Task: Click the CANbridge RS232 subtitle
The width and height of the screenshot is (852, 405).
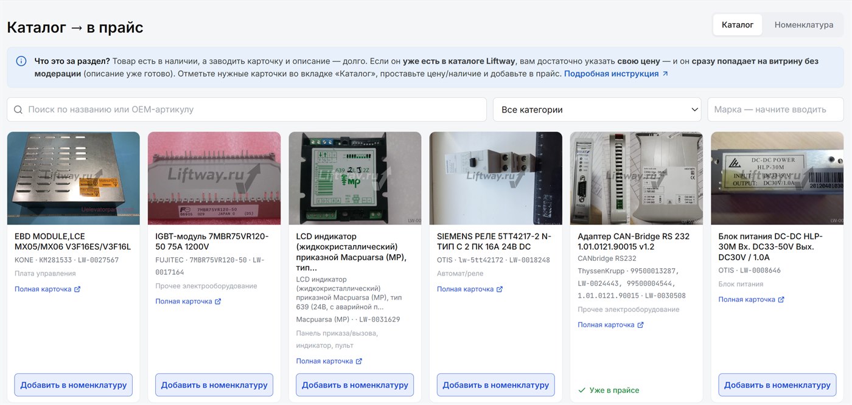Action: pyautogui.click(x=607, y=258)
